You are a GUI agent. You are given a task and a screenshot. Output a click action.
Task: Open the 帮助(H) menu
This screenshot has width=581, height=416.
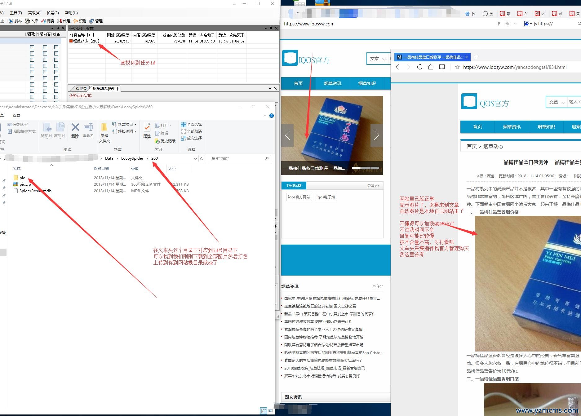(x=71, y=13)
